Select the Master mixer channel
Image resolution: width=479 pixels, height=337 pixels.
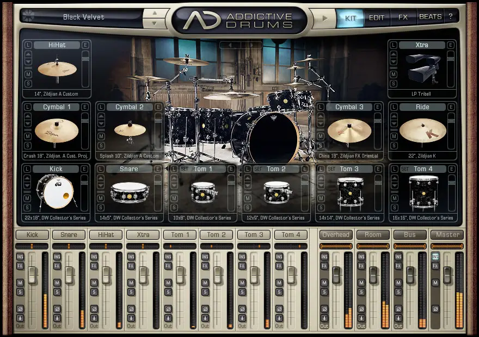coord(447,235)
